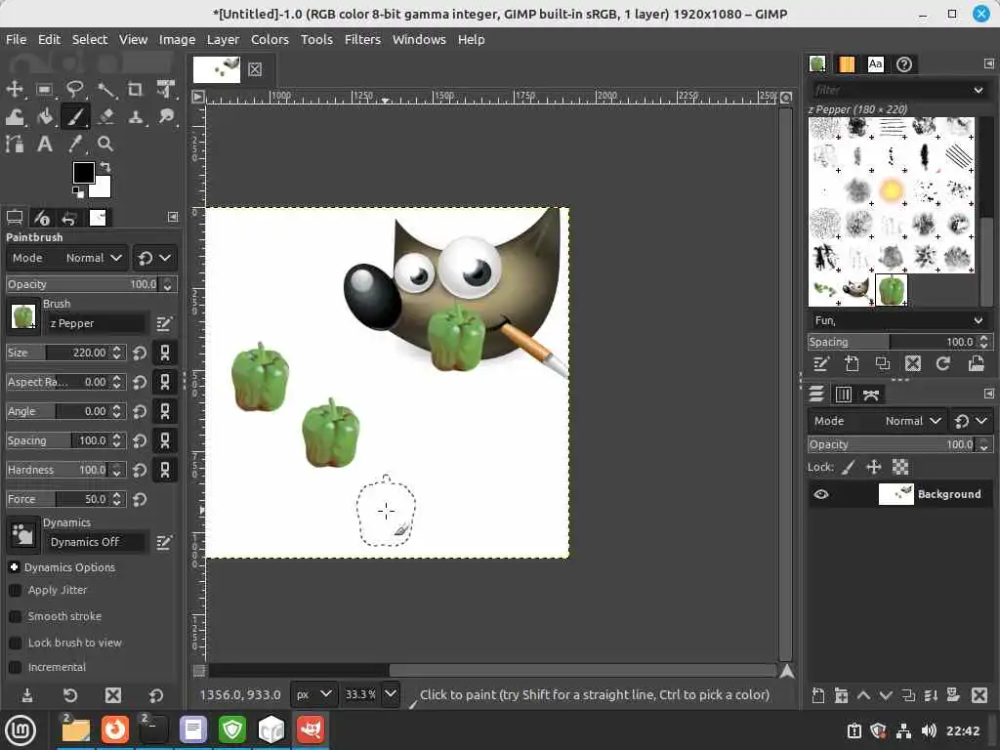Select the Eraser tool
Viewport: 1000px width, 750px height.
point(105,117)
